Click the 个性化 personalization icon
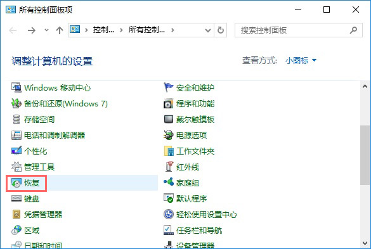 [16, 151]
